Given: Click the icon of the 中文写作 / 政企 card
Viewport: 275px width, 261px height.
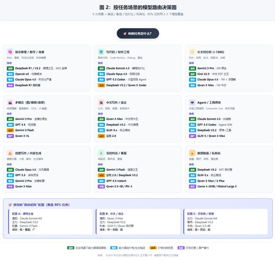Looking at the screenshot, I should click(x=101, y=103).
